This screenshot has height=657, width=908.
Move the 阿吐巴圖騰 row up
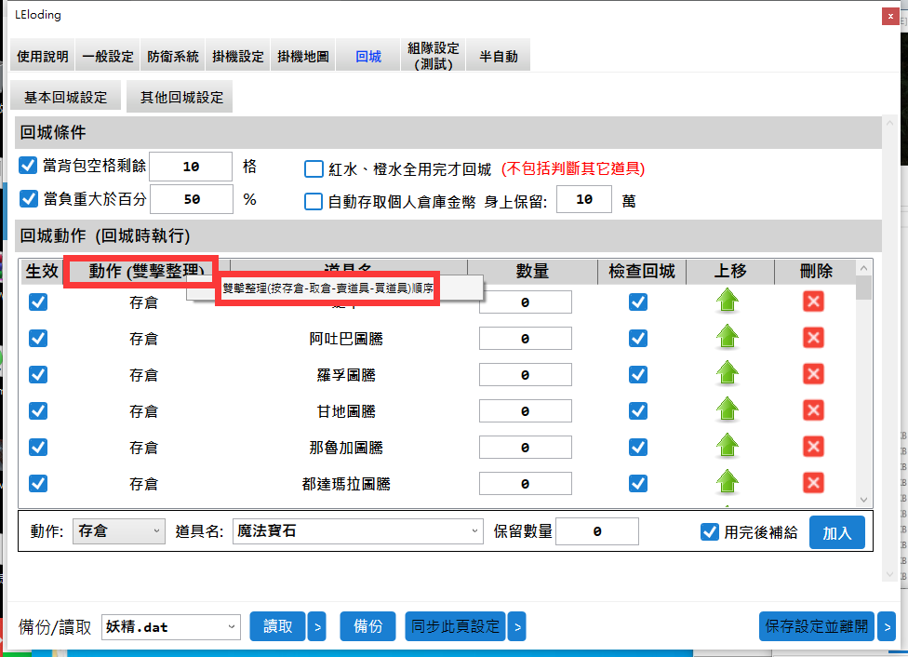(x=728, y=337)
